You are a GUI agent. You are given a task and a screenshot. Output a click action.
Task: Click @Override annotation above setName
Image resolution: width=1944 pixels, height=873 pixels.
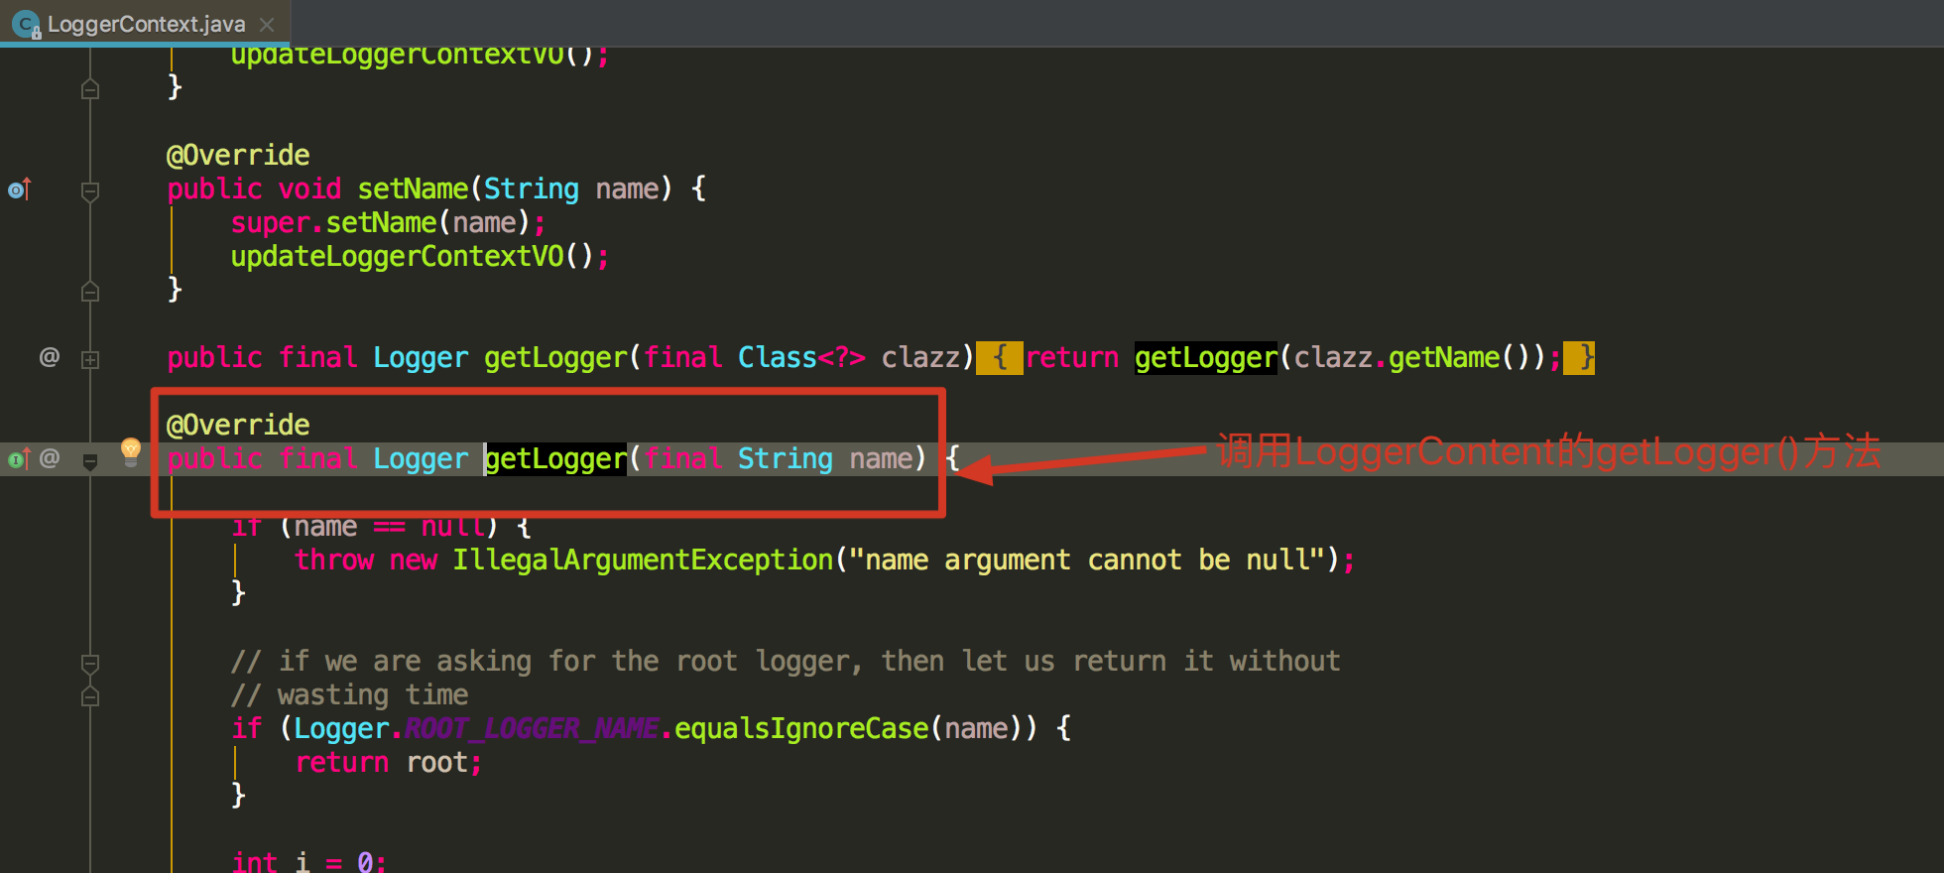coord(238,155)
